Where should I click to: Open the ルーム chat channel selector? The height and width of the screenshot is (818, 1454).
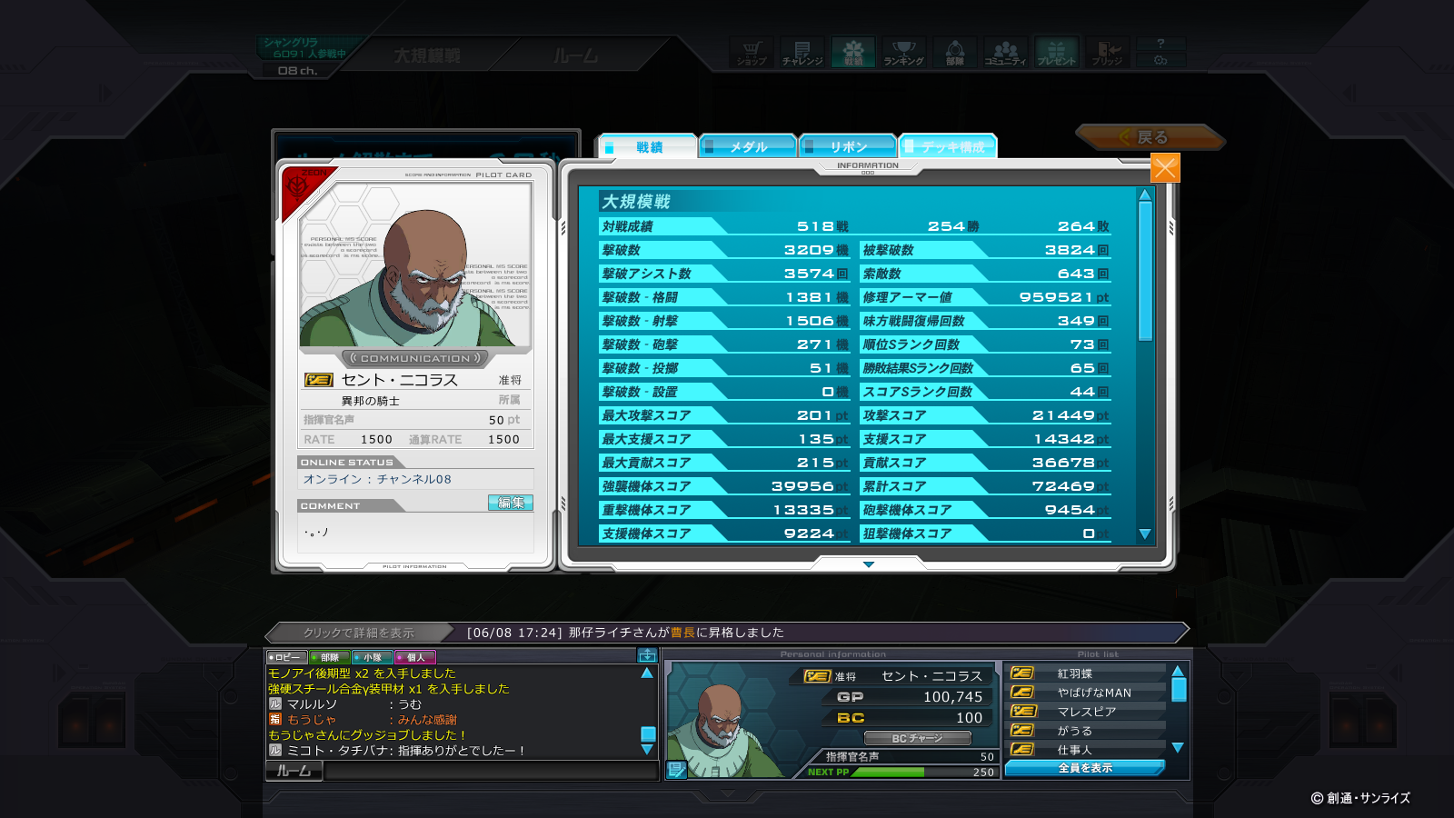click(294, 771)
